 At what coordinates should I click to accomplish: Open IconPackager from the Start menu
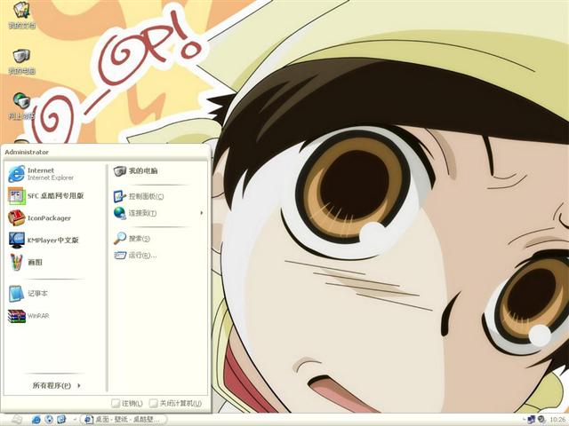[54, 217]
